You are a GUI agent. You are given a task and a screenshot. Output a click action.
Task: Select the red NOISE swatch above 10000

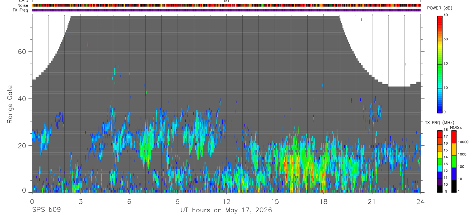454,136
